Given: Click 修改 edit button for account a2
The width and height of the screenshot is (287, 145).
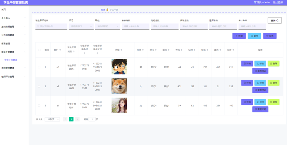Looking at the screenshot, I should pos(260,83).
